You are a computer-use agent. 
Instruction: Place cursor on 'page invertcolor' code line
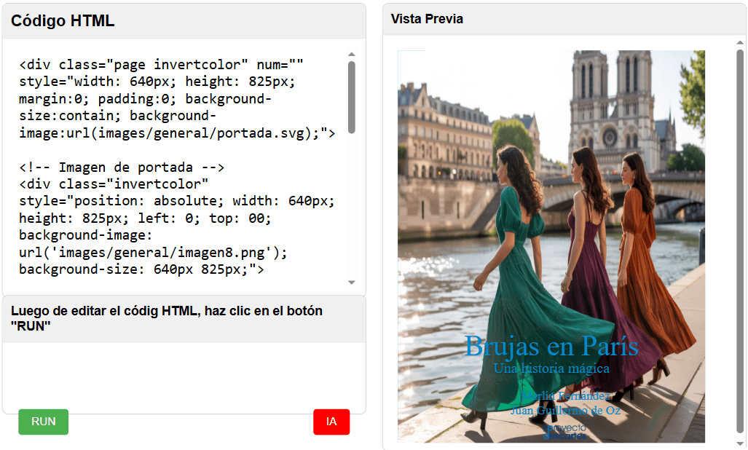point(160,65)
